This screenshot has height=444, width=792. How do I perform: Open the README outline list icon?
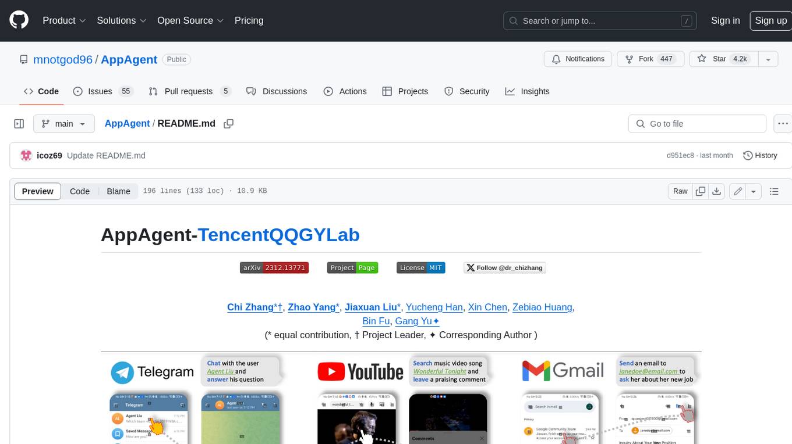coord(774,191)
